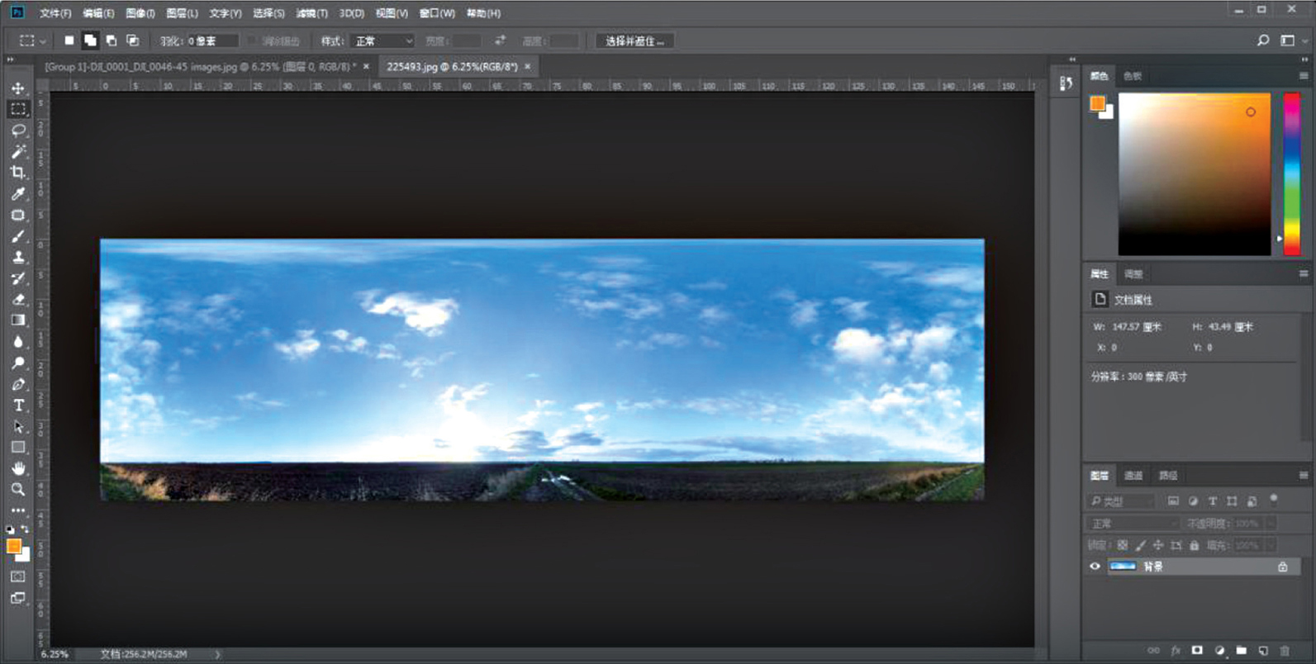Screen dimensions: 1316x664
Task: Click the foreground orange color swatch in toolbar
Action: (x=13, y=546)
